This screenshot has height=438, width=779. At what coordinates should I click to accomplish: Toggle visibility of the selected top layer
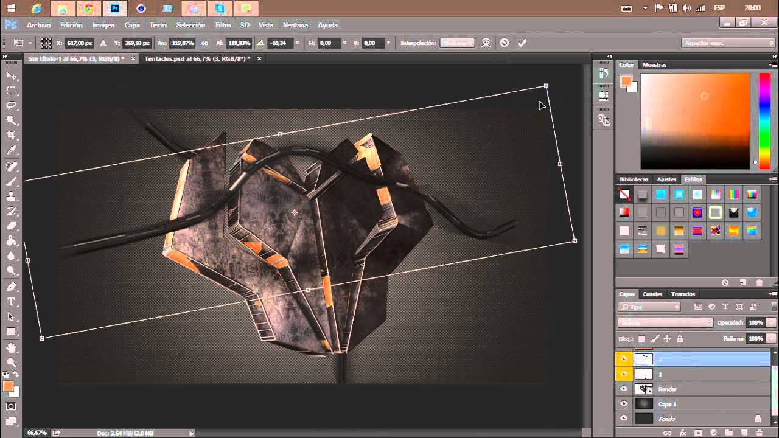[x=624, y=359]
